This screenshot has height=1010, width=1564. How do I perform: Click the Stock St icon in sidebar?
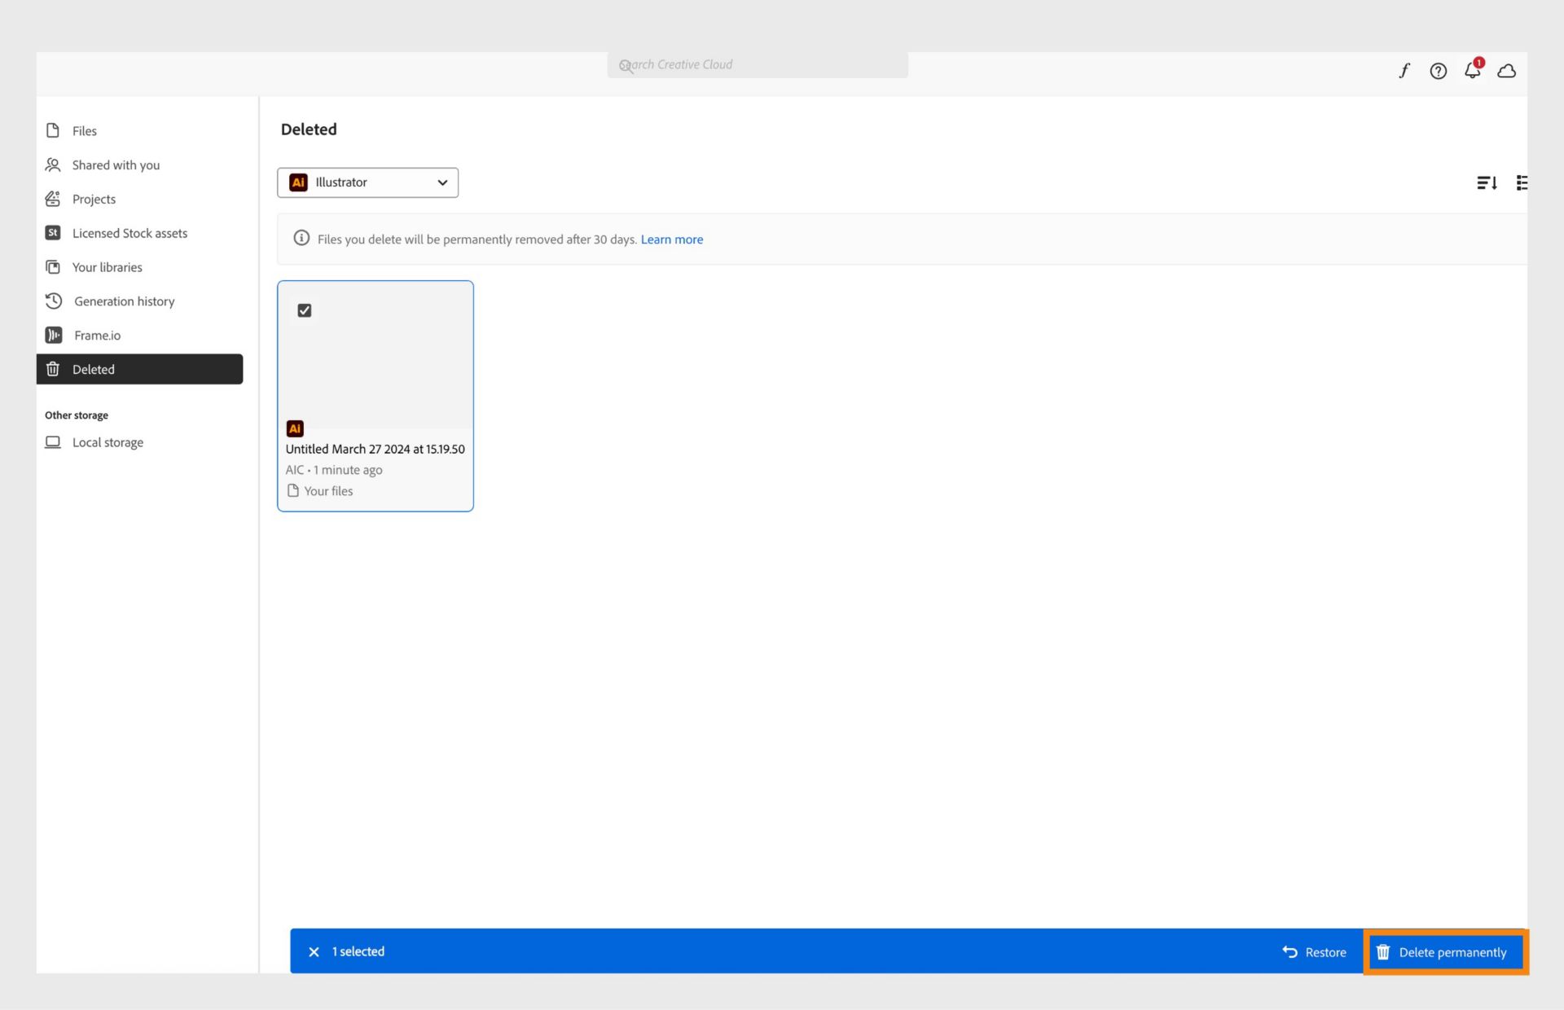pos(53,233)
